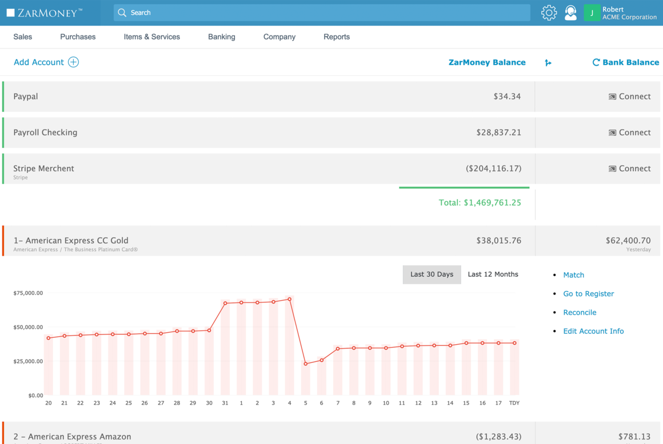Open the Reports menu
Viewport: 663px width, 444px height.
pos(337,37)
